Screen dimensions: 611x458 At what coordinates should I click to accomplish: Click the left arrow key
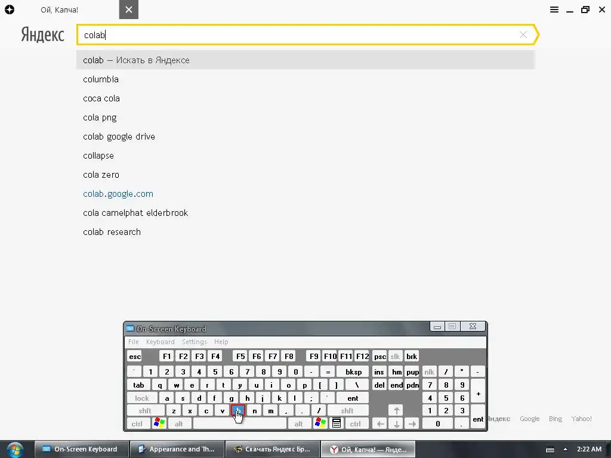380,423
